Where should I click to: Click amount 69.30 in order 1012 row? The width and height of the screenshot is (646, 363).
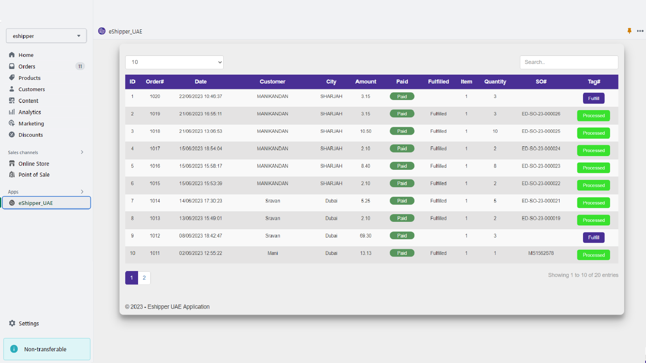(365, 236)
